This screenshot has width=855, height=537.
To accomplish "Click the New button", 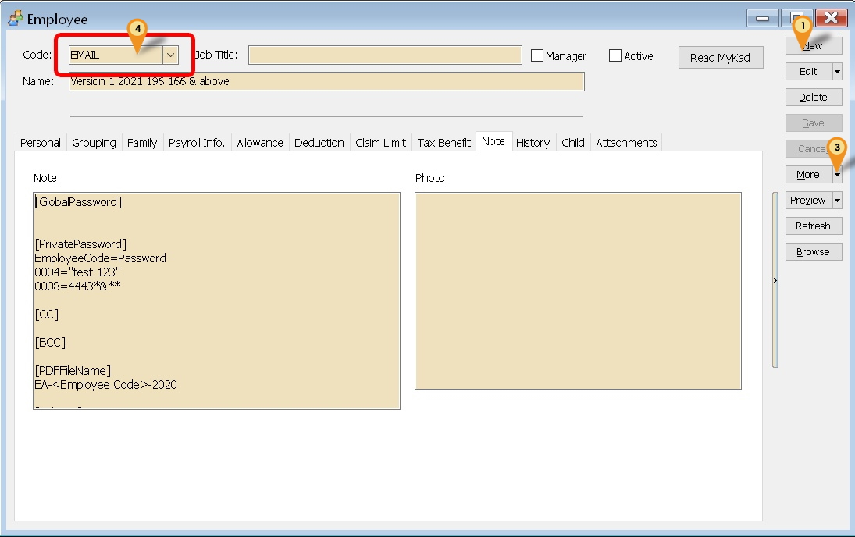I will click(814, 45).
